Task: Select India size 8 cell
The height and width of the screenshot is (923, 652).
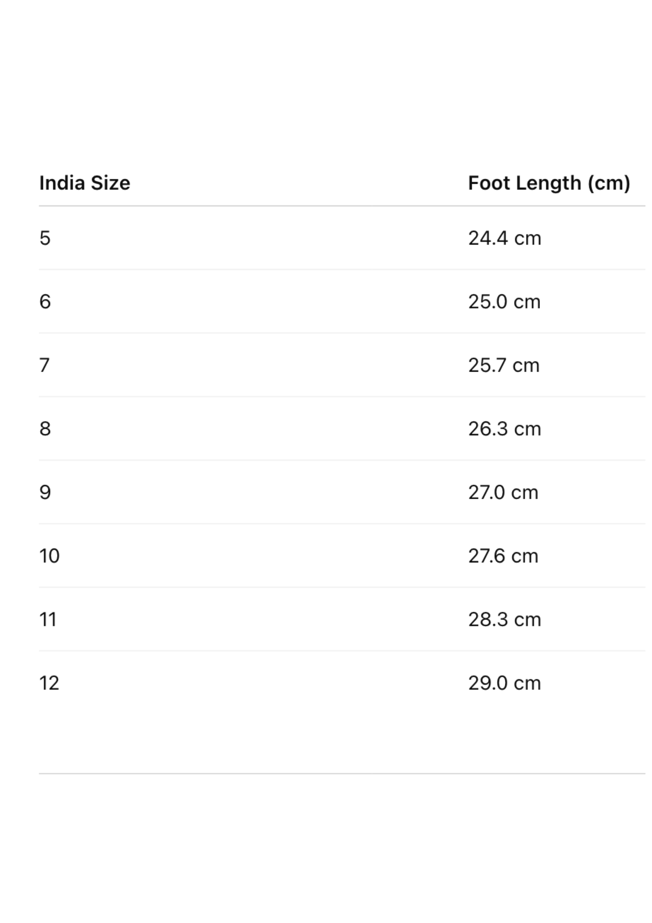Action: click(x=45, y=429)
